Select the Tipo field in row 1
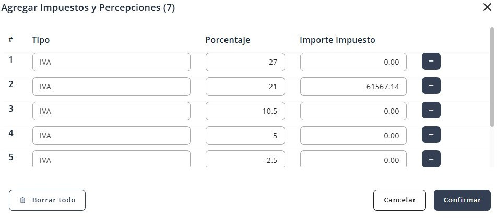497x218 pixels. (x=111, y=62)
